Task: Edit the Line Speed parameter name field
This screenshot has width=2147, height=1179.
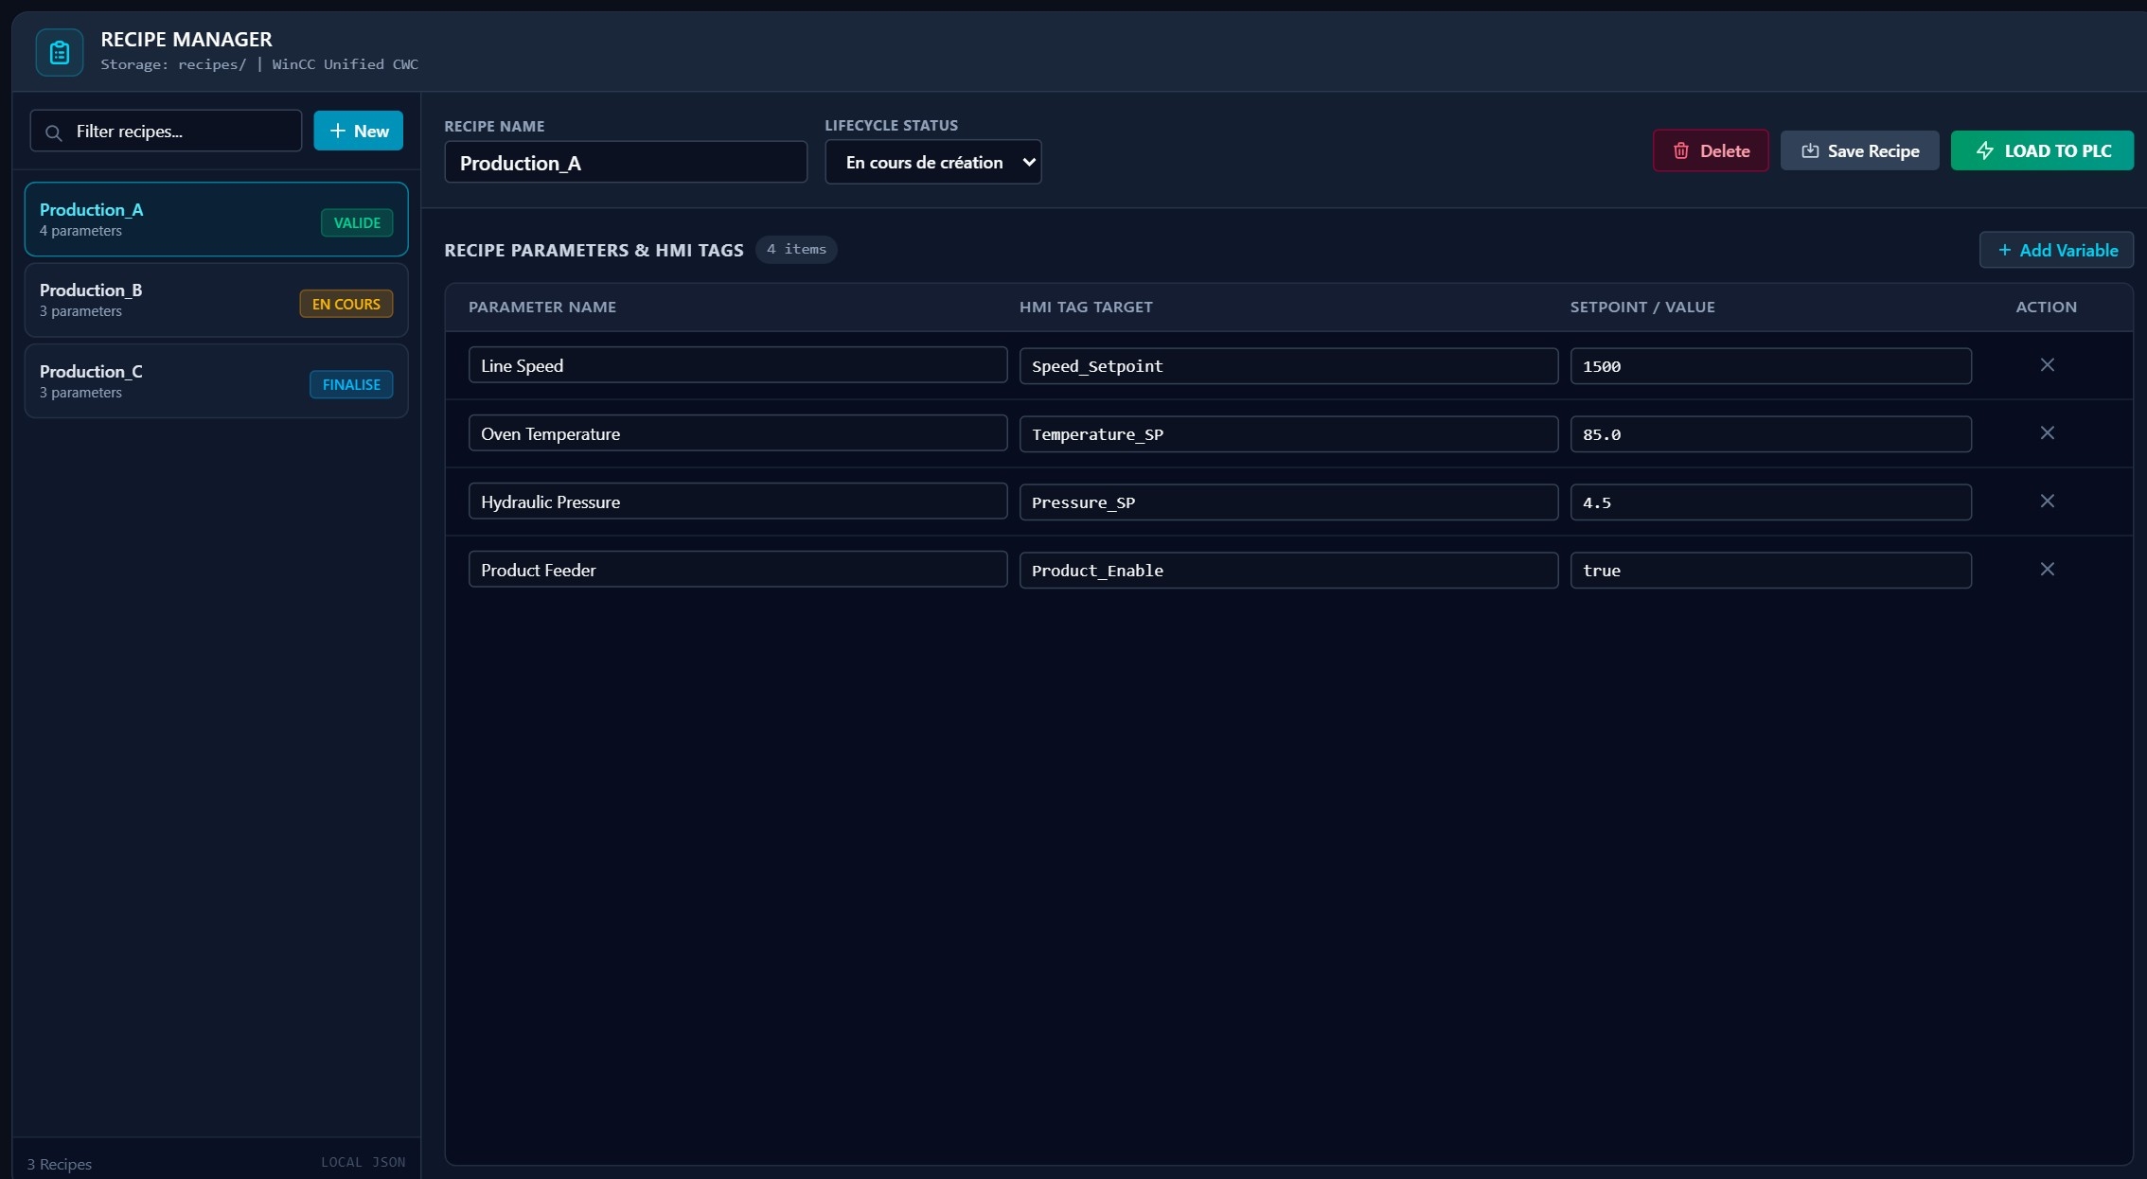Action: click(x=737, y=365)
